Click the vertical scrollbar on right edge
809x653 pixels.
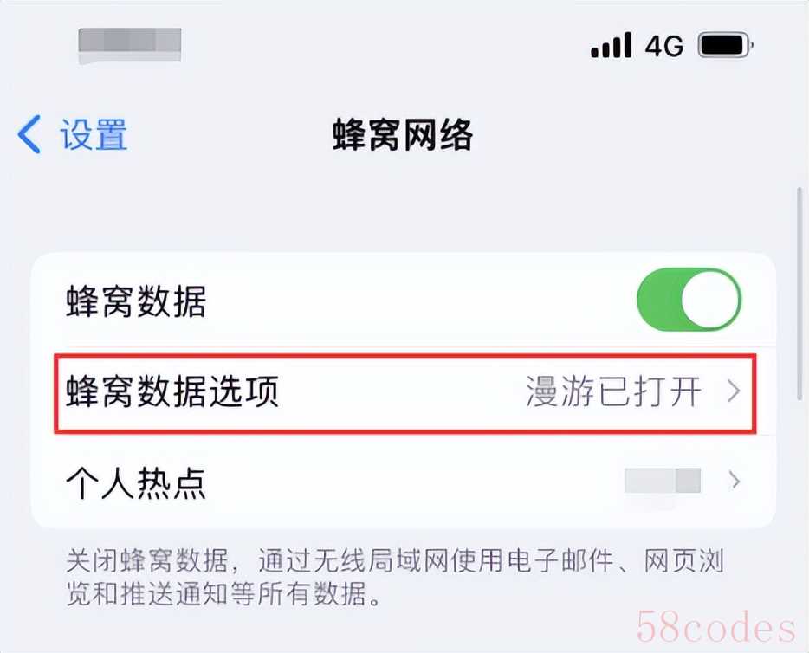pyautogui.click(x=799, y=294)
